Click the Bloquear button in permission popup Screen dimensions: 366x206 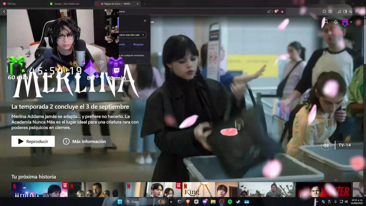(x=138, y=44)
